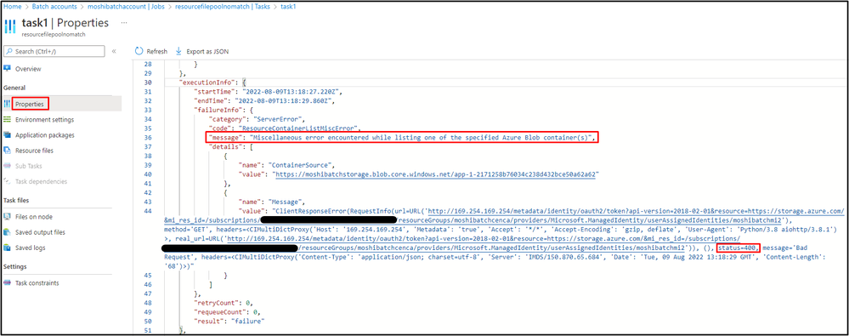
Task: Open Environment settings
Action: tap(44, 120)
